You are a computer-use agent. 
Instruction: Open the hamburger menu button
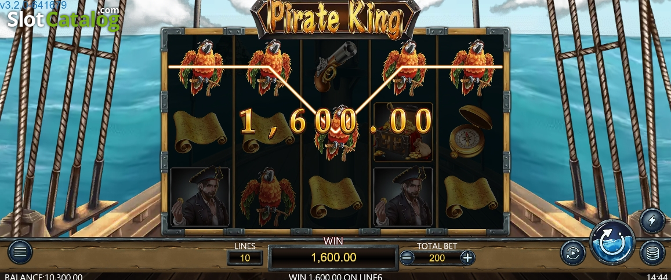point(20,252)
